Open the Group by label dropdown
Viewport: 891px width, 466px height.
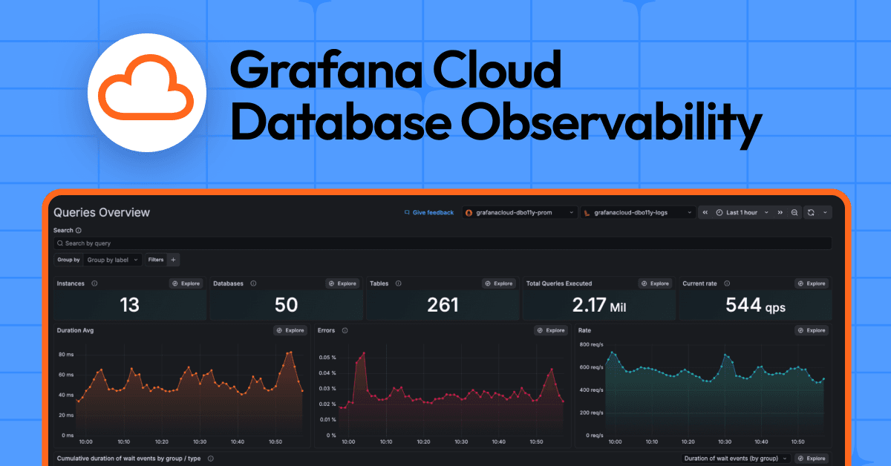(x=111, y=260)
